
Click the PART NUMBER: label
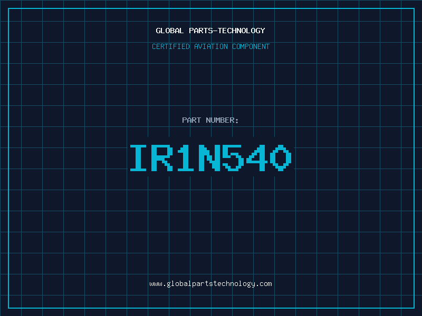click(x=210, y=120)
